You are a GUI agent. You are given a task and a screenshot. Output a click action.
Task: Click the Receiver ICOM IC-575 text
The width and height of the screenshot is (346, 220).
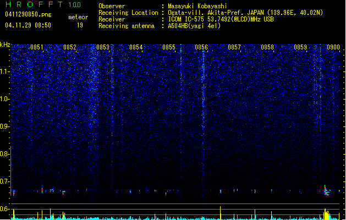coord(221,19)
